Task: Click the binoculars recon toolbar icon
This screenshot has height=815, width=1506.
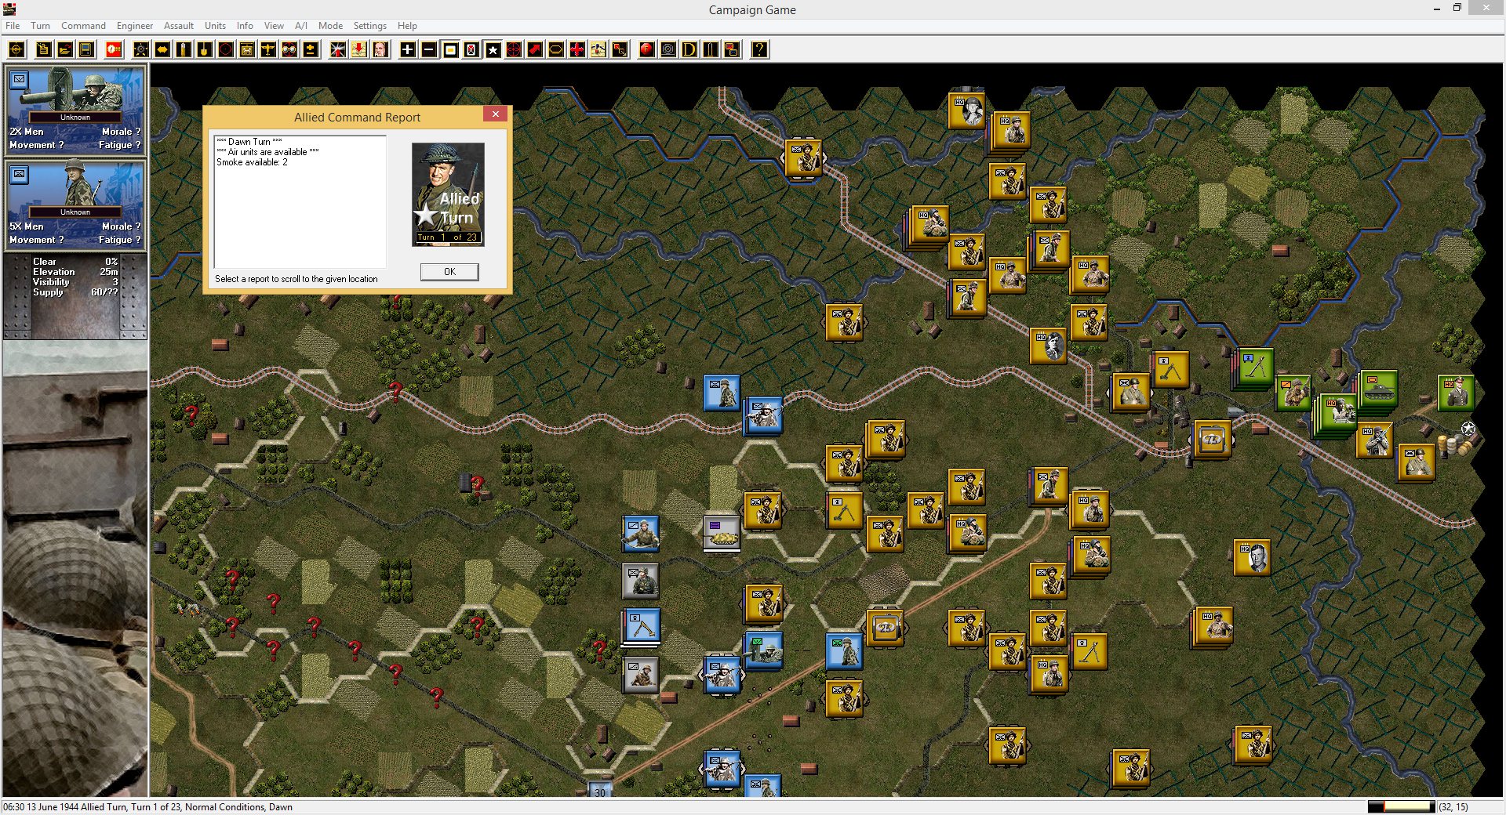Action: [x=289, y=49]
